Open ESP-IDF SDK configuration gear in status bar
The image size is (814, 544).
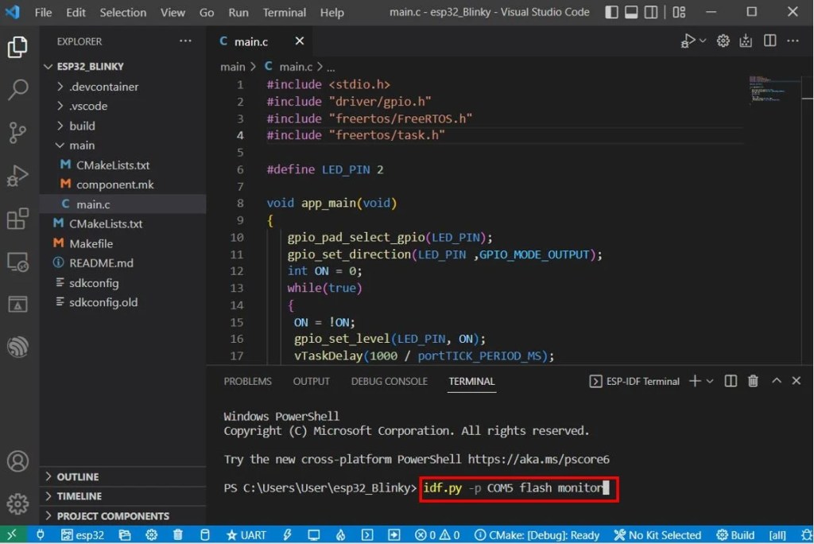151,534
